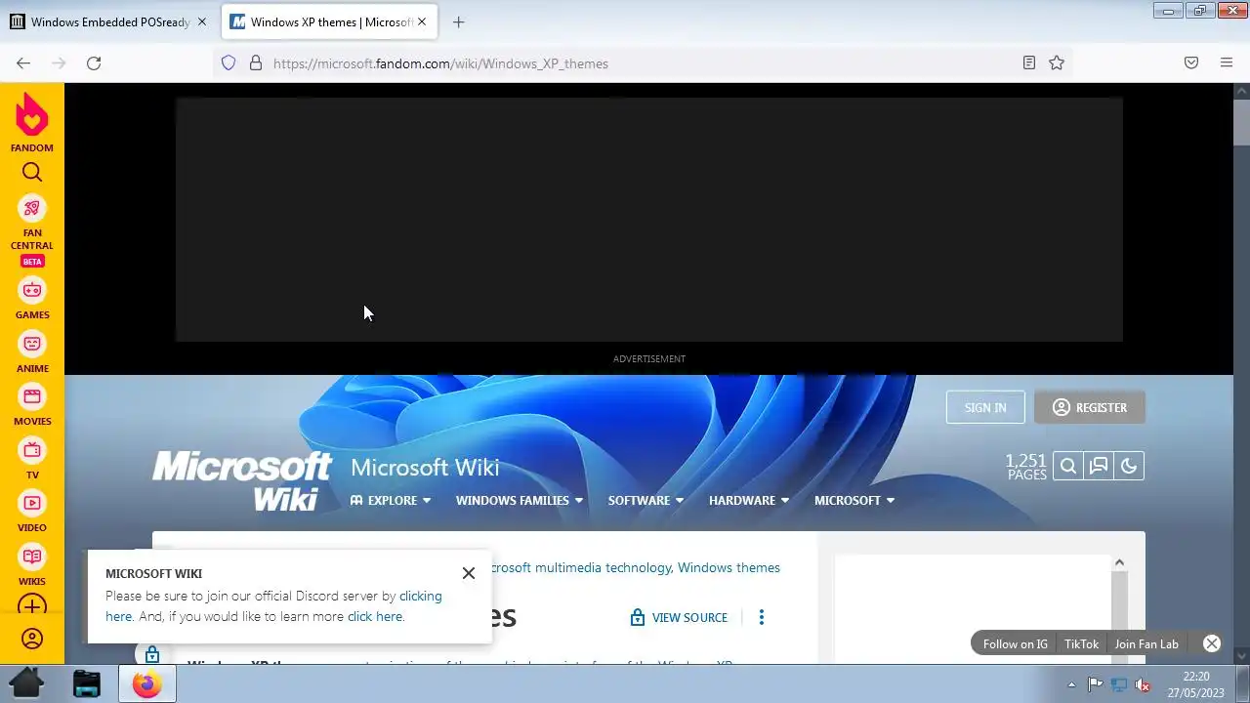Screen dimensions: 1250x703
Task: Follow the 'click here' learn more link
Action: 375,616
